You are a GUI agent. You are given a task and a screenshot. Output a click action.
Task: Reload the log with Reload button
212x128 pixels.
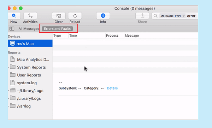point(75,16)
